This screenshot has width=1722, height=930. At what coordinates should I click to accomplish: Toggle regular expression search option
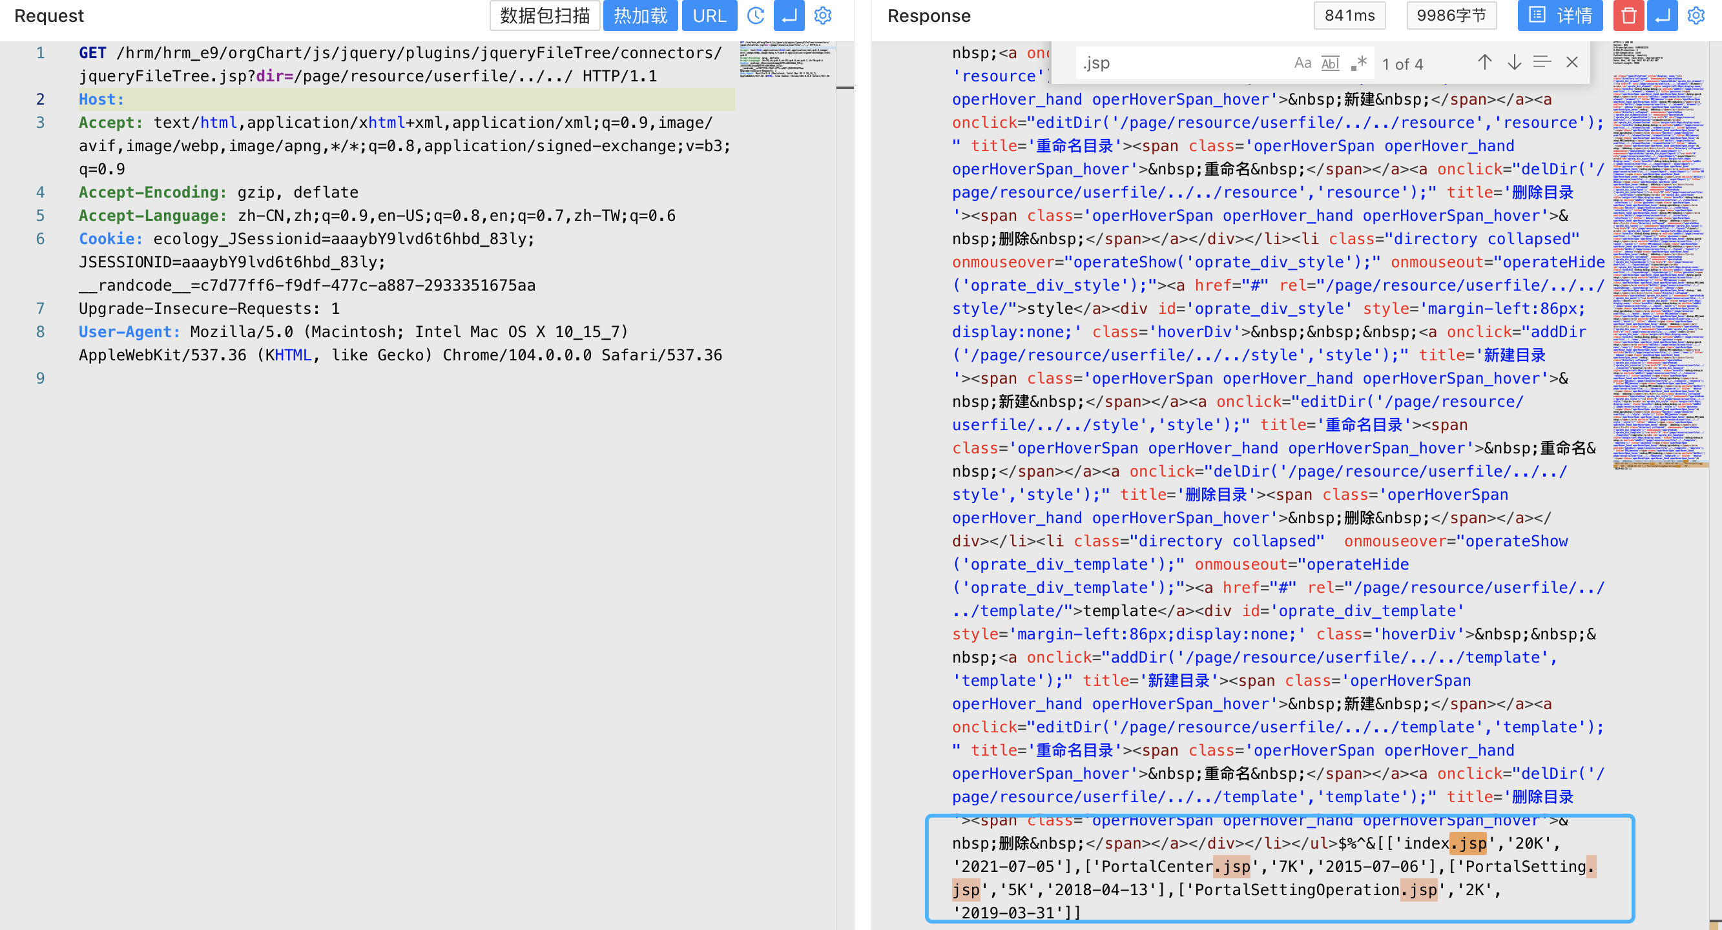1358,63
